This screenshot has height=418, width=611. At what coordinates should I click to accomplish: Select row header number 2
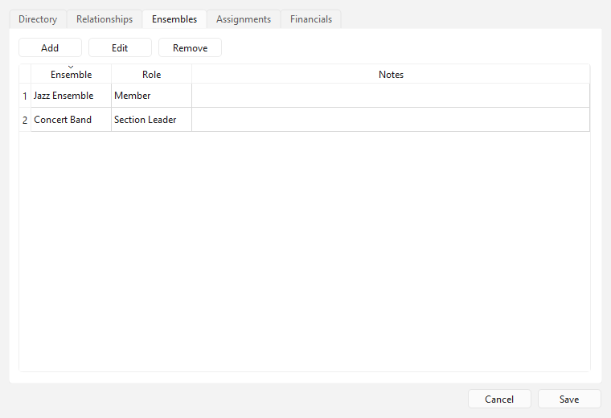pyautogui.click(x=25, y=120)
